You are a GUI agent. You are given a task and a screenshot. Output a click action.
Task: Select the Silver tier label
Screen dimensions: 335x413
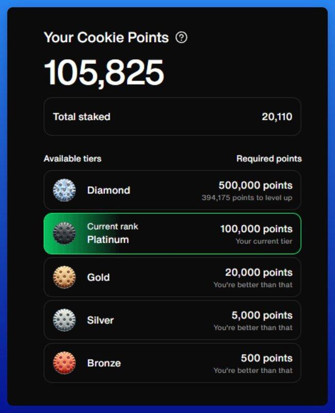click(x=100, y=320)
